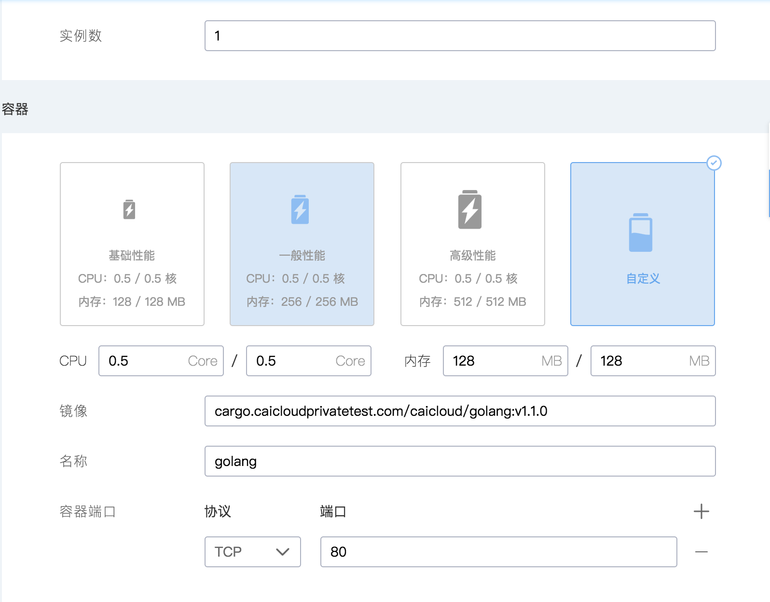
Task: Click the checkmark badge on custom card
Action: (x=714, y=163)
